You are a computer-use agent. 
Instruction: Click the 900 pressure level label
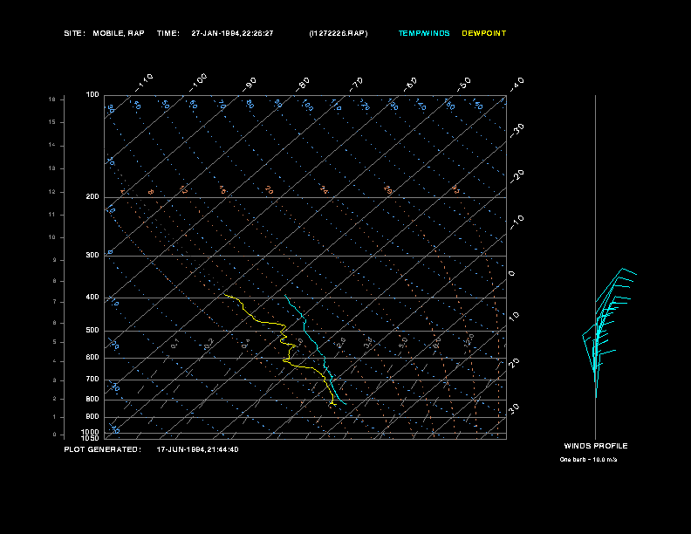coord(92,416)
